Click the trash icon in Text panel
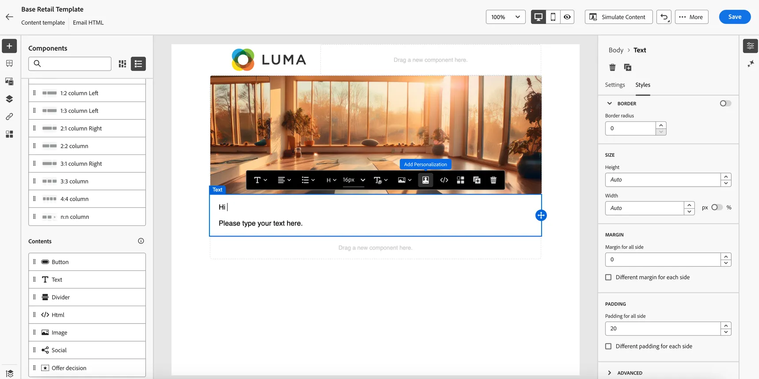 tap(612, 68)
